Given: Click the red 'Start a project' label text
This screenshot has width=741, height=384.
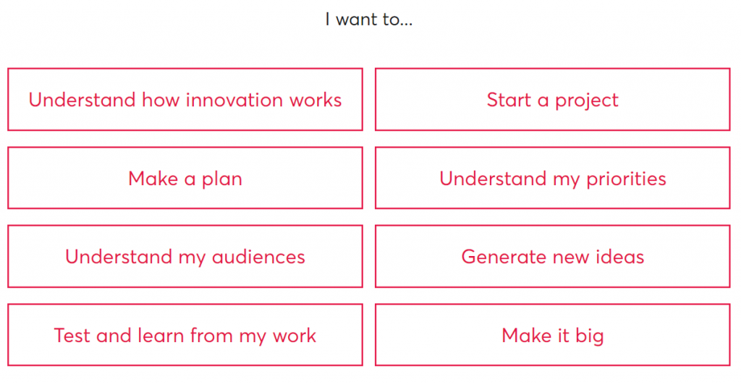Looking at the screenshot, I should tap(552, 101).
